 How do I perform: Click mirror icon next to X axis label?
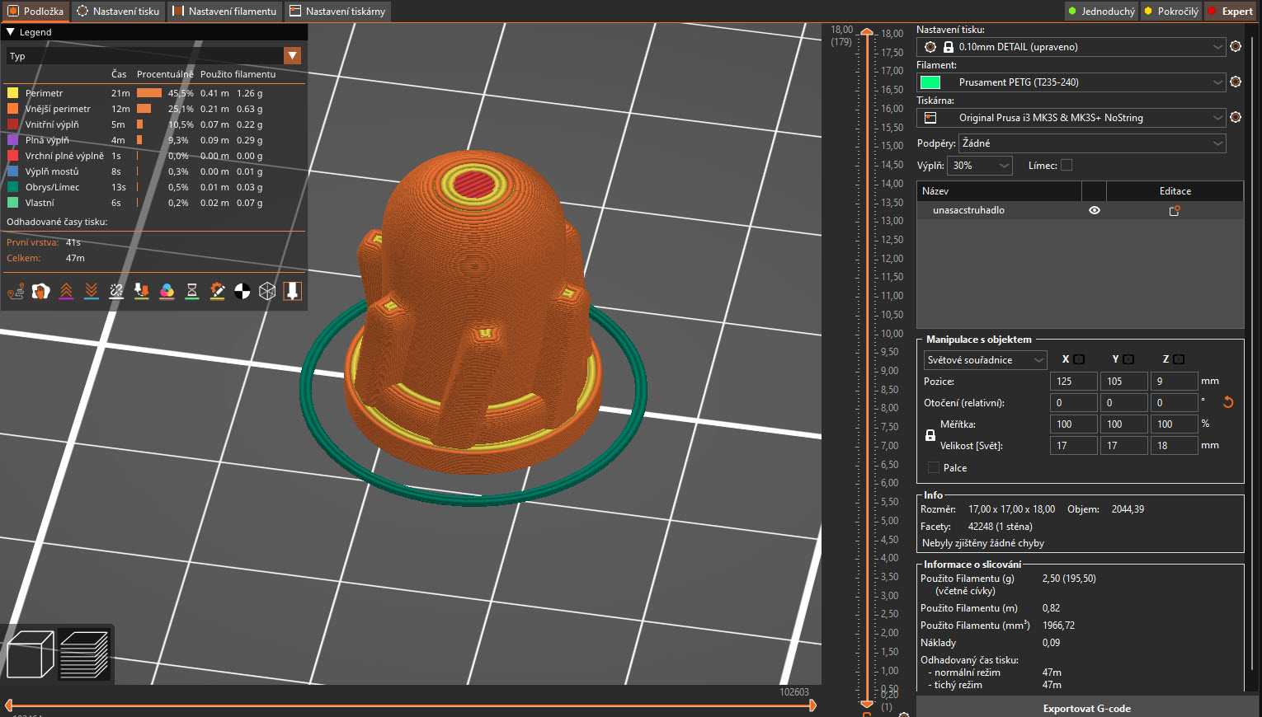[x=1079, y=359]
